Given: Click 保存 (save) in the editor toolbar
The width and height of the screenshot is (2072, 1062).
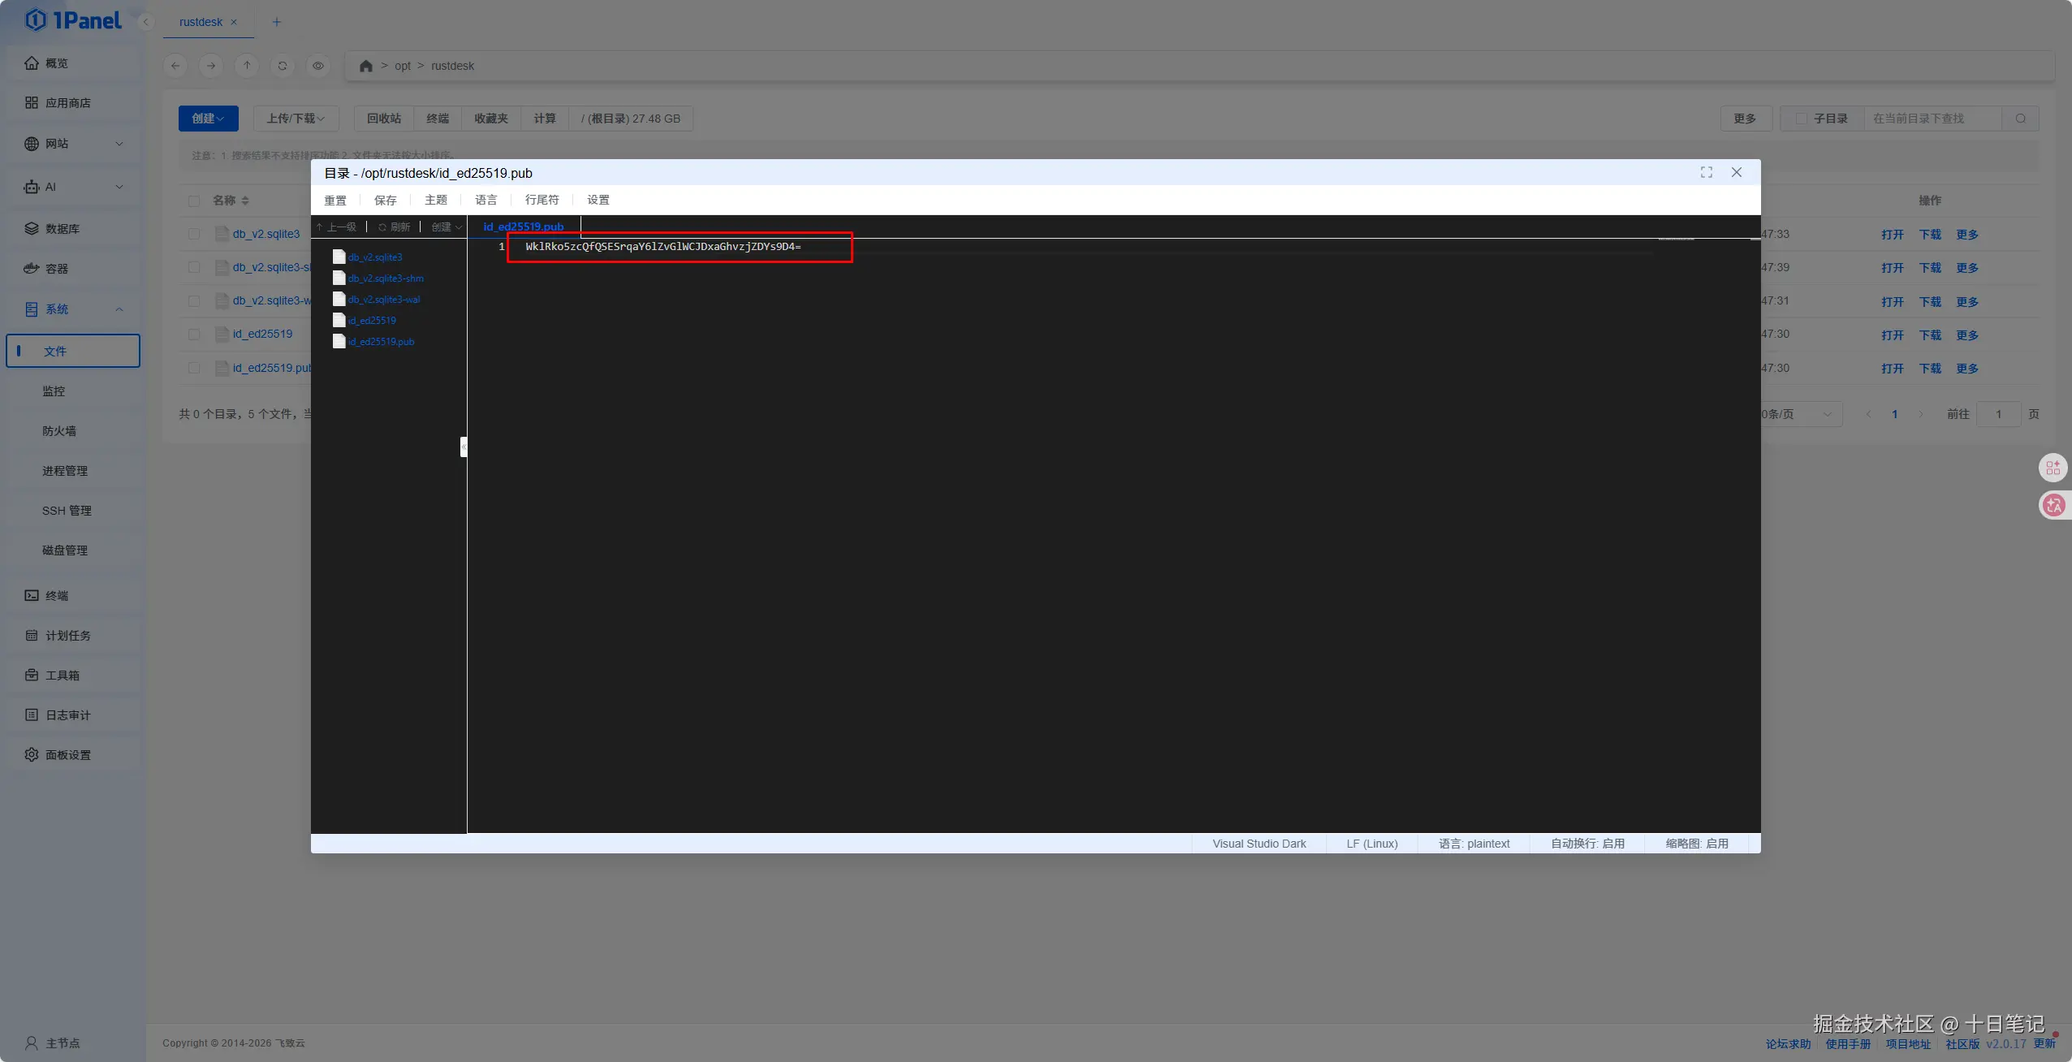Looking at the screenshot, I should tap(385, 200).
